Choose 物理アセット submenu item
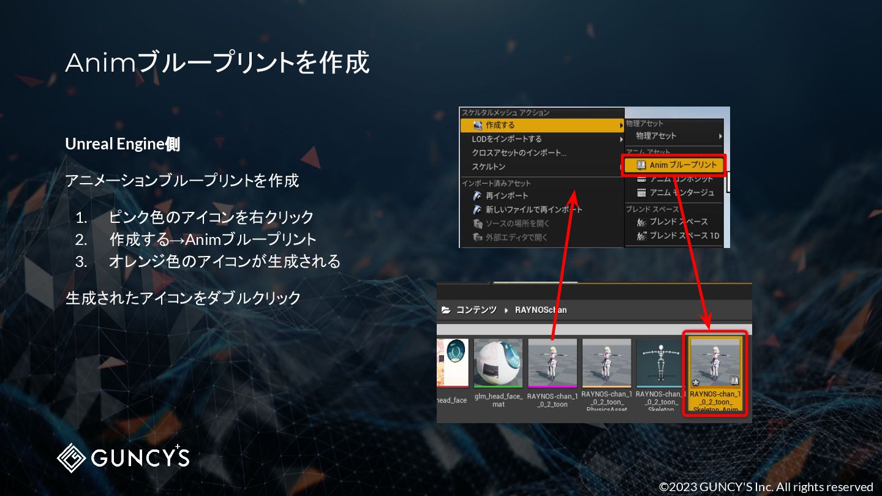 (674, 136)
